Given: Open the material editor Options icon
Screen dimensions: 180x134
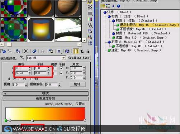Looking at the screenshot, I should (x=90, y=31).
